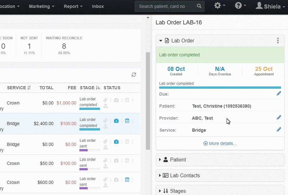Open the Shiela user menu

[270, 6]
